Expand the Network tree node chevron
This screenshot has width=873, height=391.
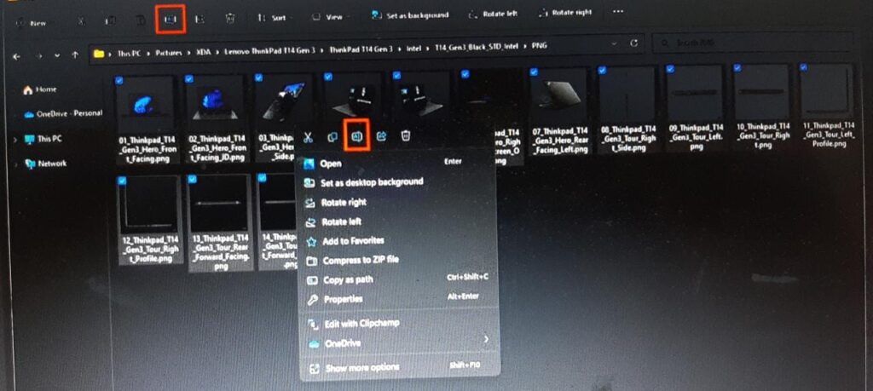tap(15, 164)
